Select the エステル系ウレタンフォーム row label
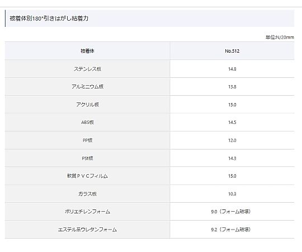 [x=87, y=230]
